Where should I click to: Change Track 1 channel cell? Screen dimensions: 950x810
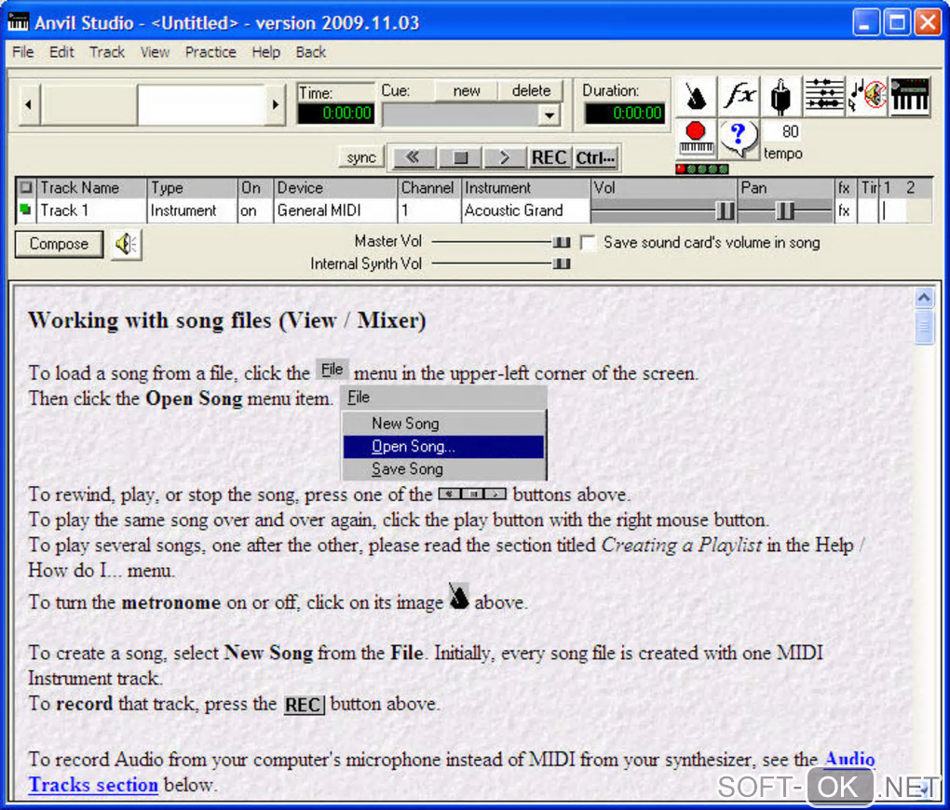429,210
